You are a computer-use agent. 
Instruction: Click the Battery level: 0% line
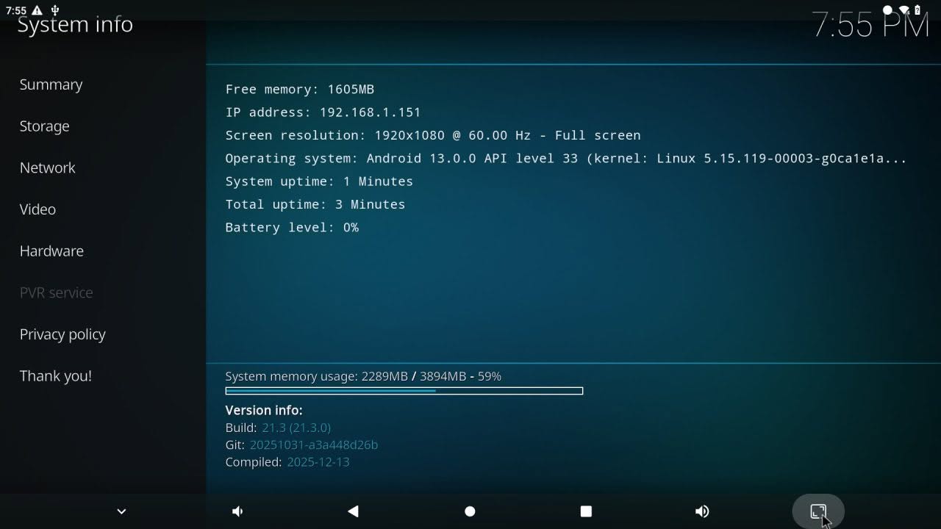click(x=292, y=228)
